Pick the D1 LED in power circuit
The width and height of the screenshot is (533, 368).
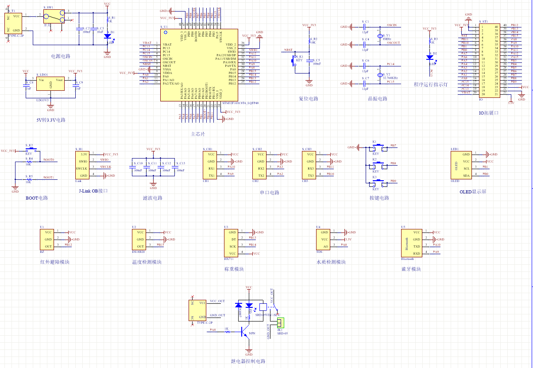point(107,36)
